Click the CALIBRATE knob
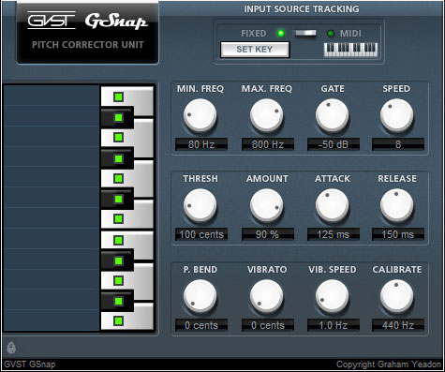 [x=396, y=296]
